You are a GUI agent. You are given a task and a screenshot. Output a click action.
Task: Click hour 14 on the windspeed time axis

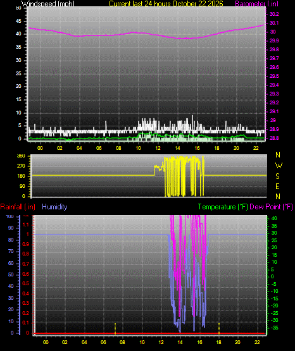[177, 148]
